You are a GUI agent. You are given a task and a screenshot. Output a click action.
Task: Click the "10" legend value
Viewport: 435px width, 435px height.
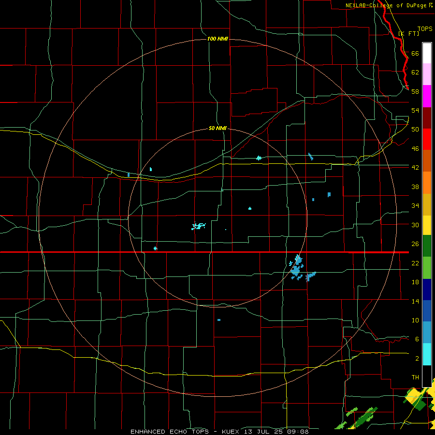[x=415, y=320]
